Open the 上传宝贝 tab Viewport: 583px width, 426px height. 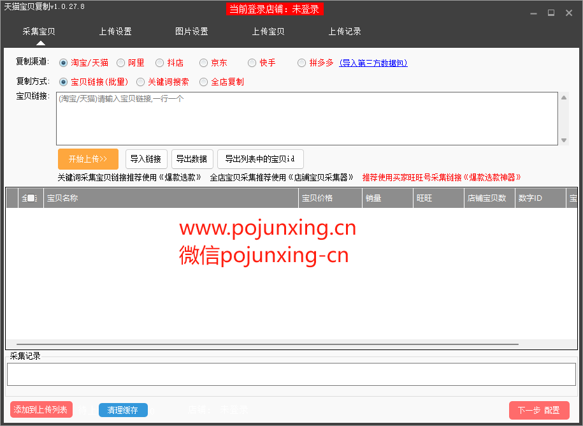[268, 32]
